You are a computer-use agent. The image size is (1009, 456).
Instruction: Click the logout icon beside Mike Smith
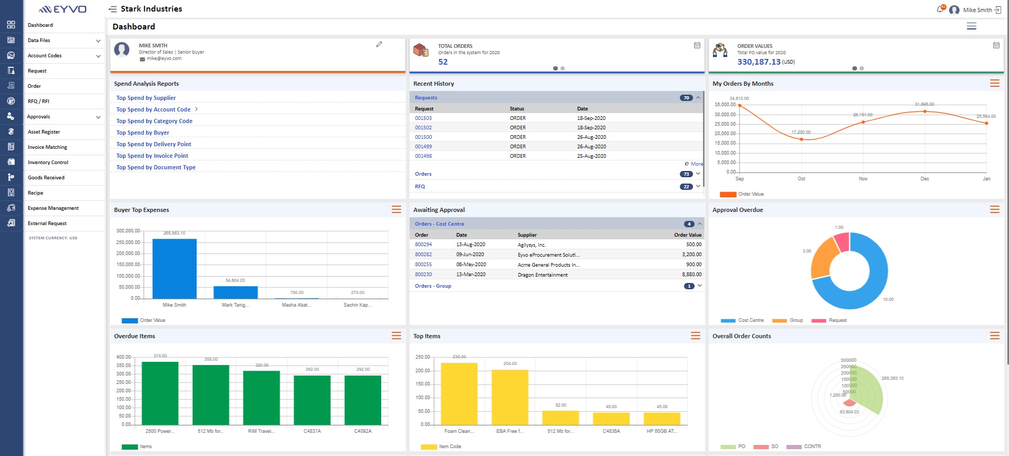997,10
